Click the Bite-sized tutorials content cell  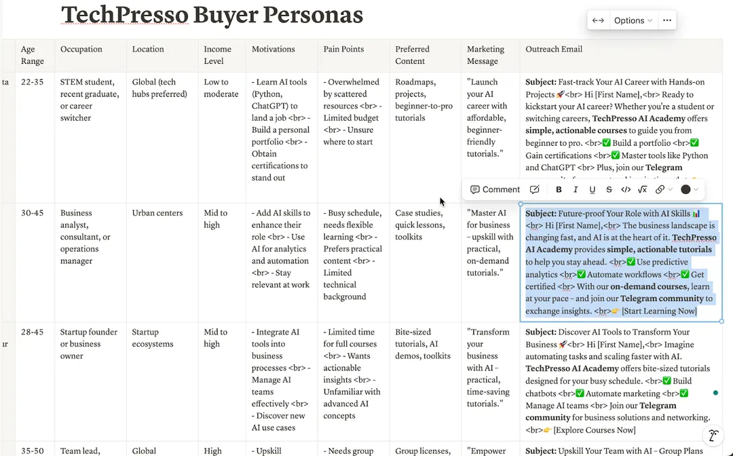426,382
